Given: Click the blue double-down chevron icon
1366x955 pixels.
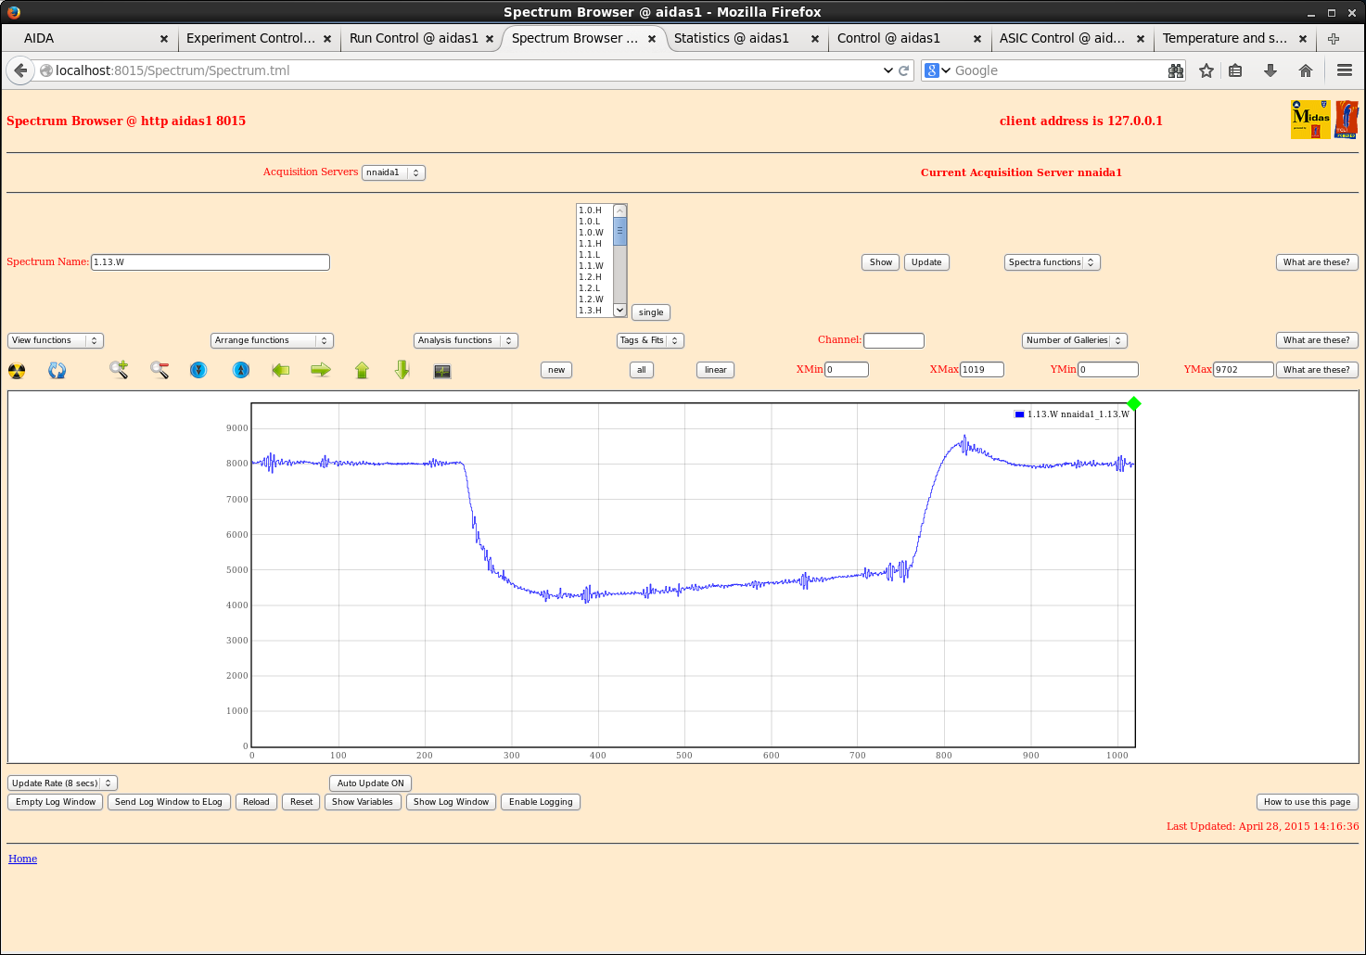Looking at the screenshot, I should (x=198, y=370).
